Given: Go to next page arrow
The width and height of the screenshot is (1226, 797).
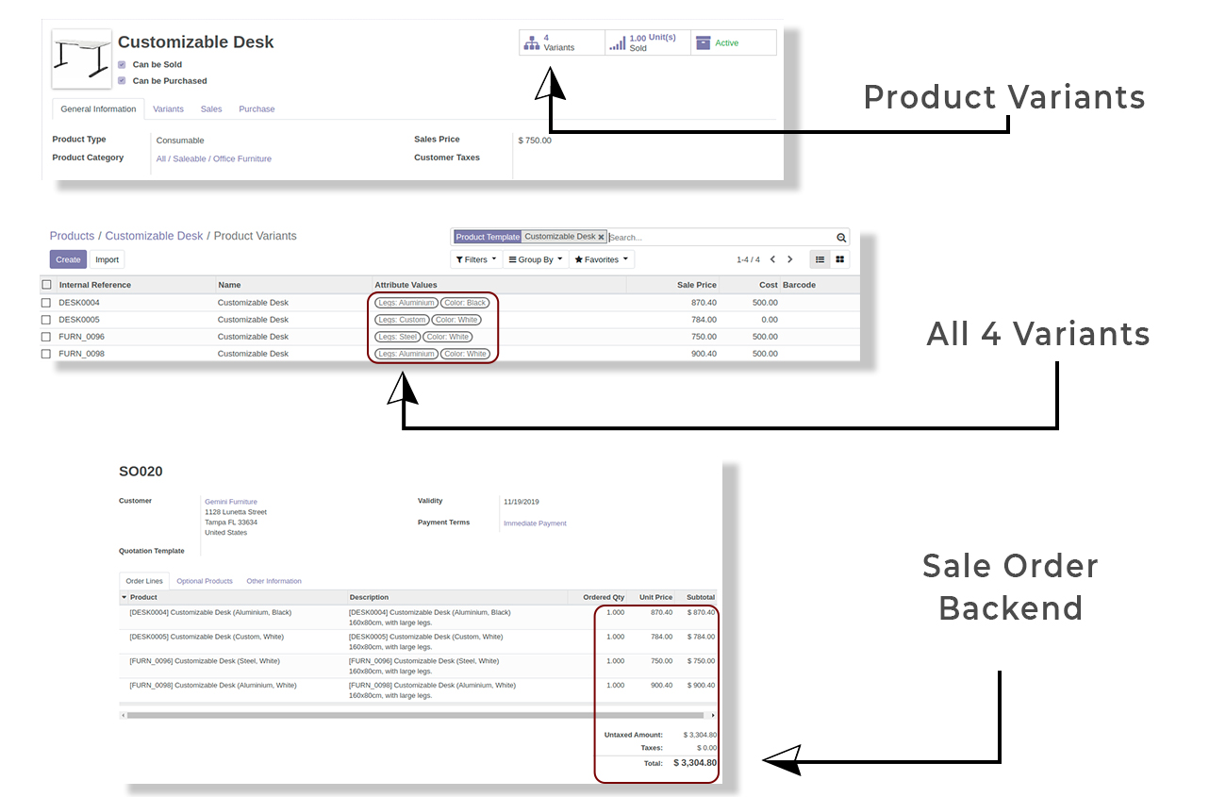Looking at the screenshot, I should tap(790, 259).
